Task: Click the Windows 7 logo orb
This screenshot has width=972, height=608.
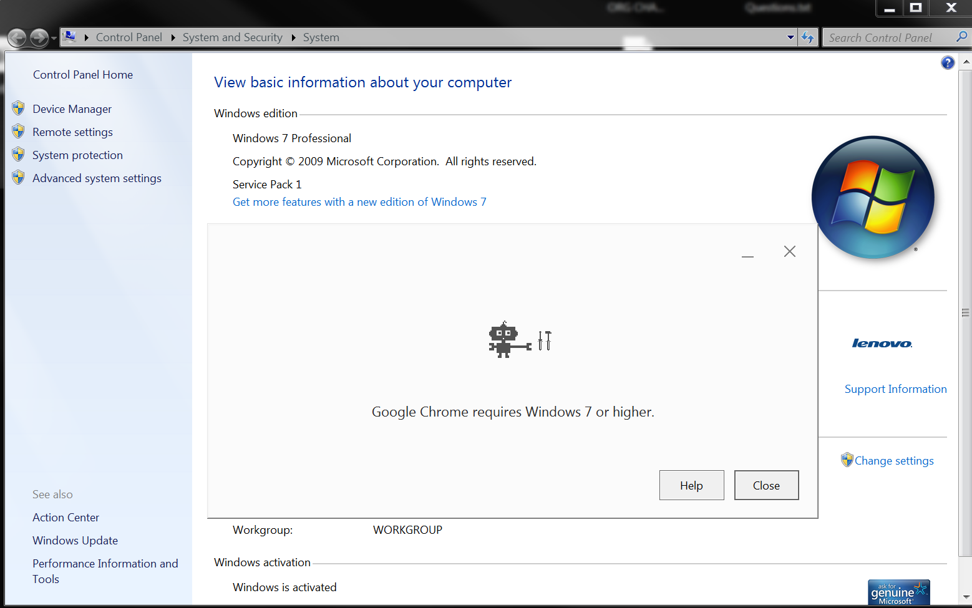Action: (873, 197)
